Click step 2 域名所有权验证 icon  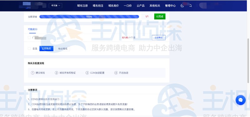click(57, 73)
